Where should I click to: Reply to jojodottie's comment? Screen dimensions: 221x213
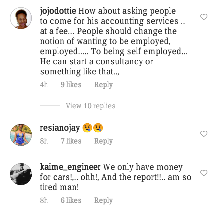[103, 85]
